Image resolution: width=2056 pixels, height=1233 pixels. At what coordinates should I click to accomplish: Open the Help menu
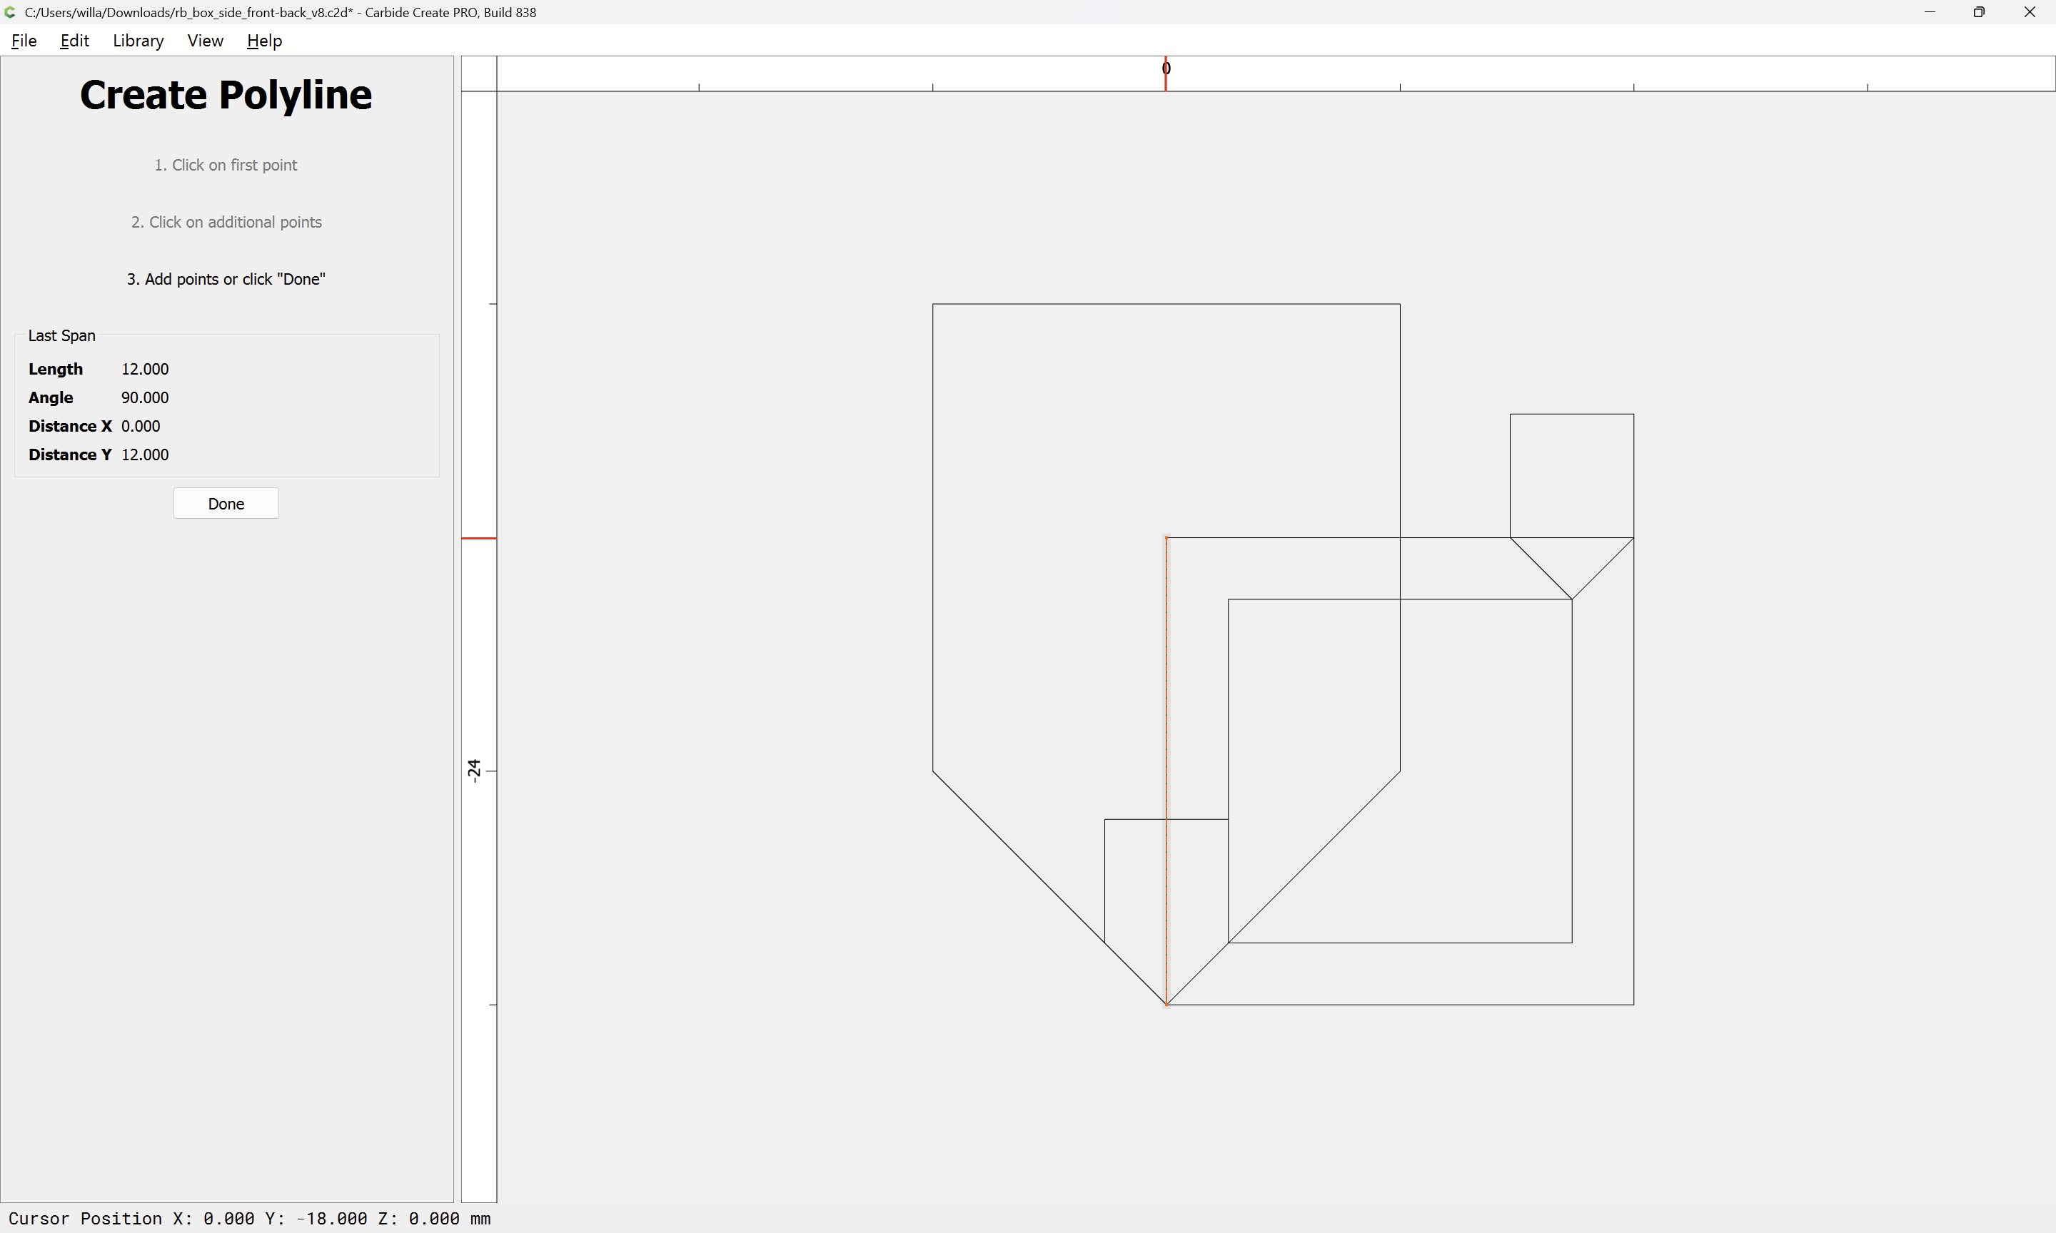click(x=264, y=41)
